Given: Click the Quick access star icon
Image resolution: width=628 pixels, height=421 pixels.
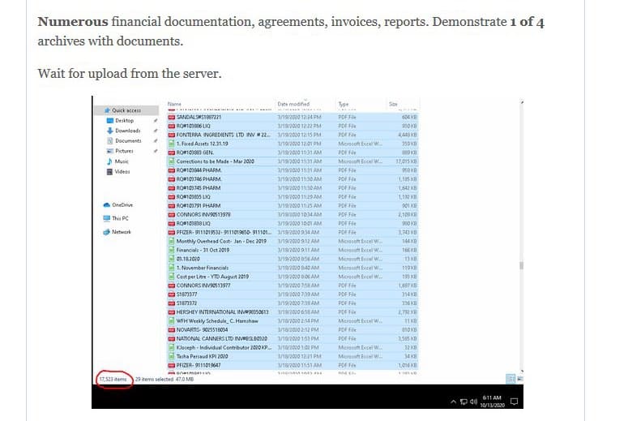Looking at the screenshot, I should (107, 110).
